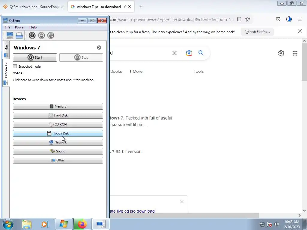The height and width of the screenshot is (230, 307).
Task: Click the volume speaker tray icon
Action: (x=277, y=224)
